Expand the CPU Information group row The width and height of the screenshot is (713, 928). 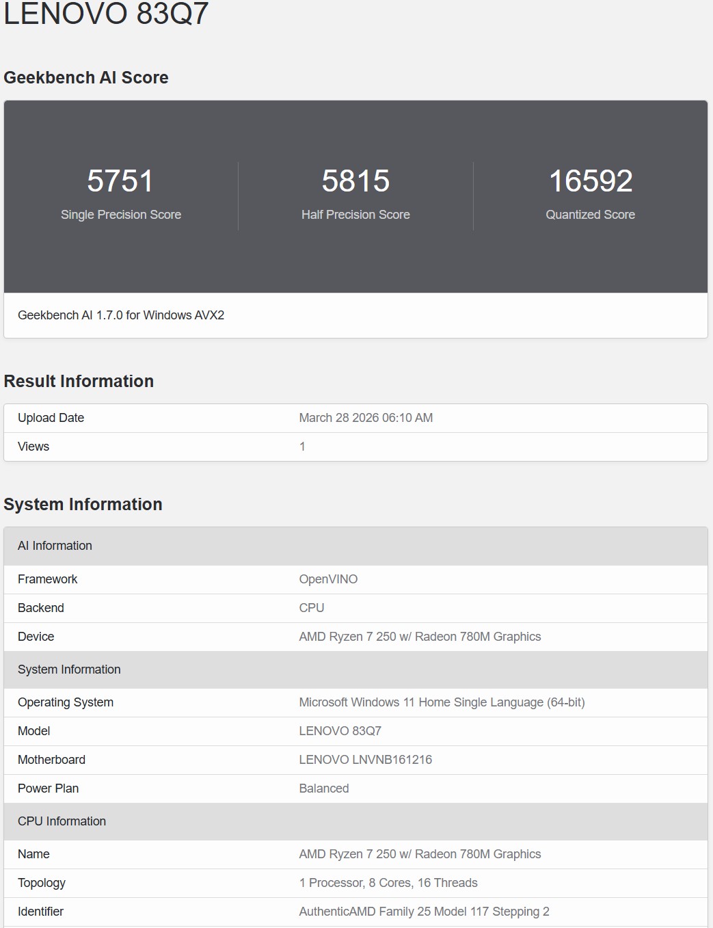tap(62, 821)
